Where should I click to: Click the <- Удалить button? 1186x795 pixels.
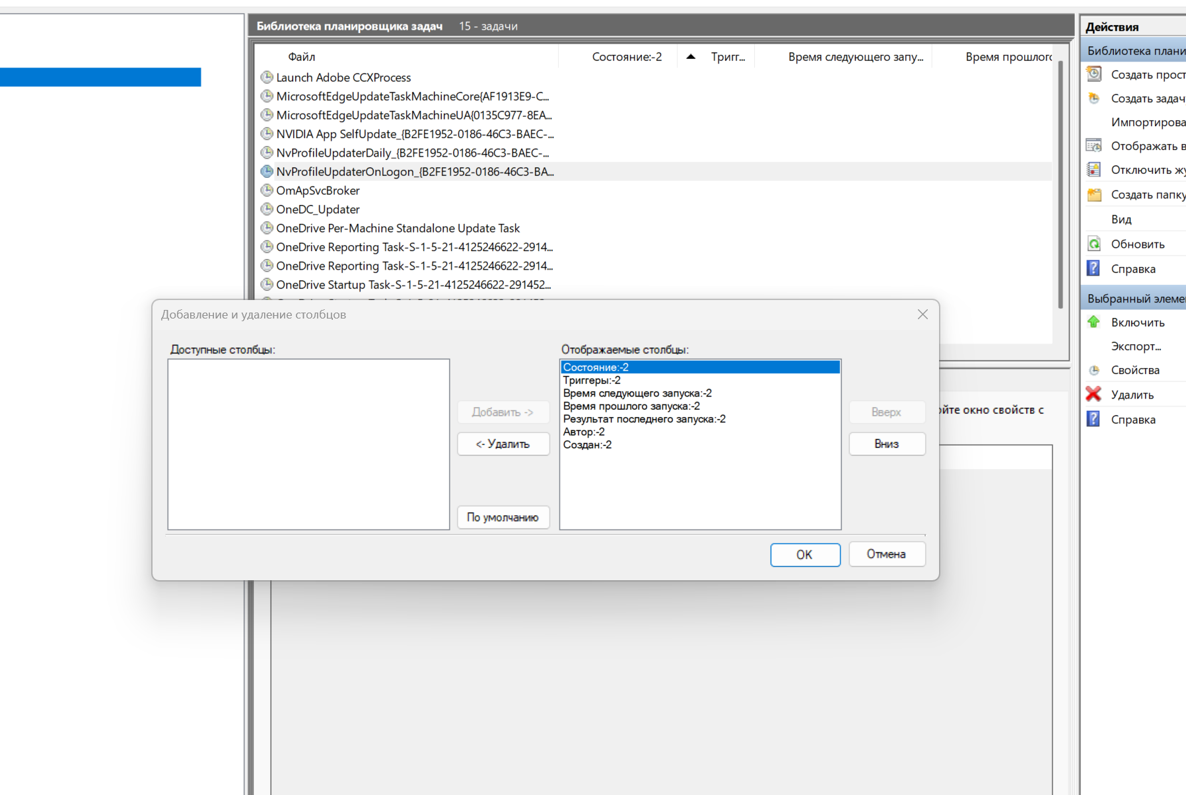click(503, 443)
